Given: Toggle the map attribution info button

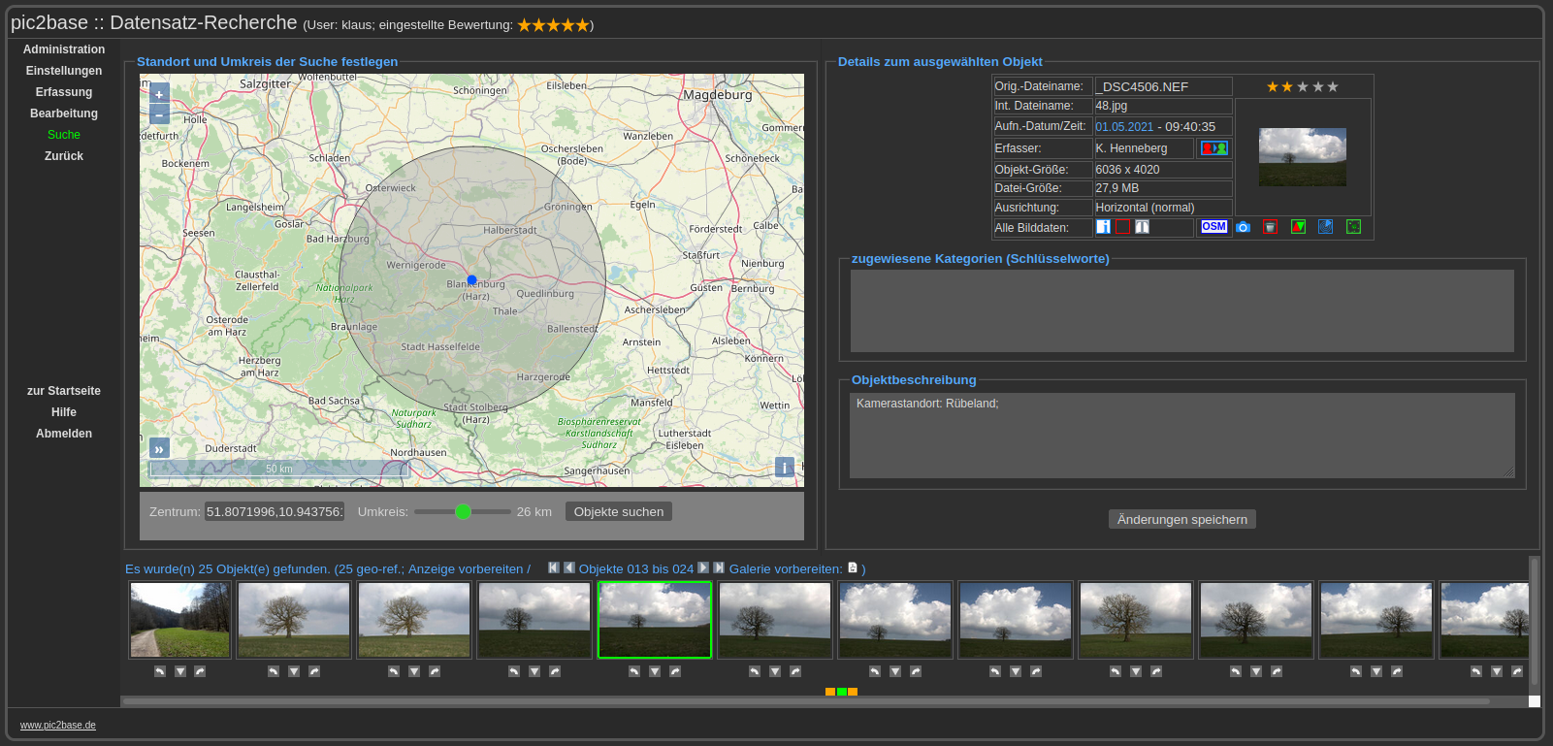Looking at the screenshot, I should coord(785,468).
